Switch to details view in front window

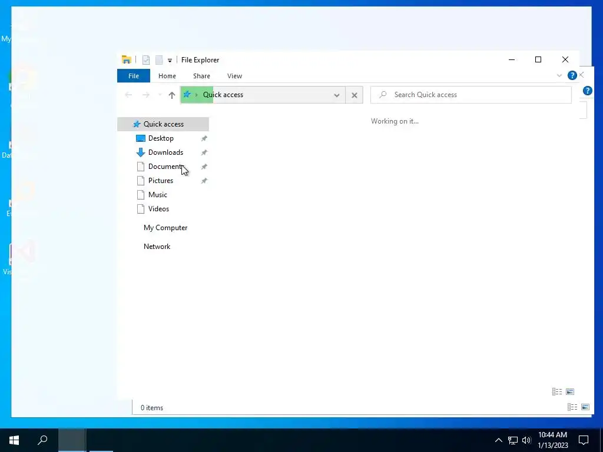[x=557, y=391]
